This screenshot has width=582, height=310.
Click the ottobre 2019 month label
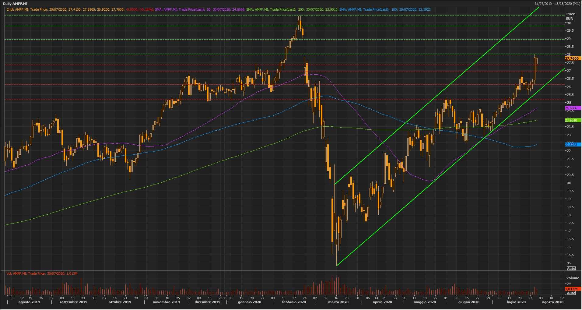120,302
